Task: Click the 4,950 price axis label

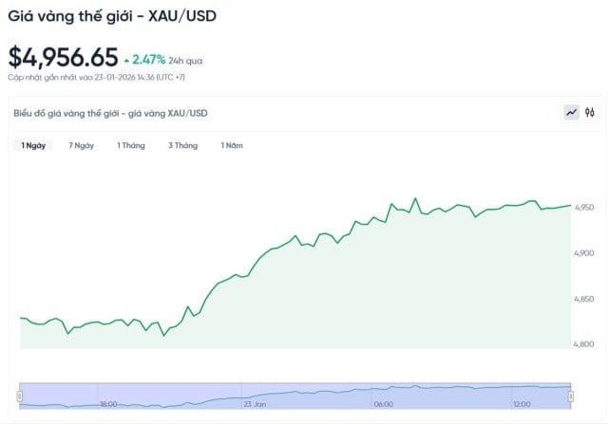Action: coord(584,207)
